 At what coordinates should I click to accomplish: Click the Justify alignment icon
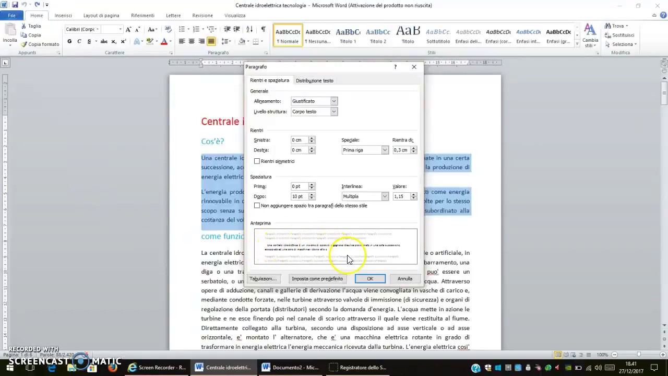(211, 41)
